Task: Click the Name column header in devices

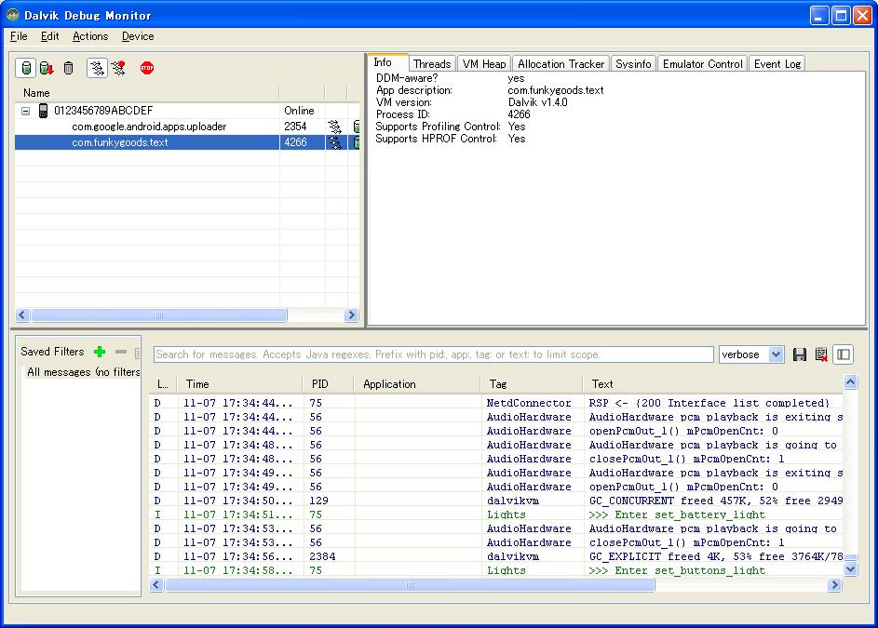Action: pyautogui.click(x=147, y=93)
